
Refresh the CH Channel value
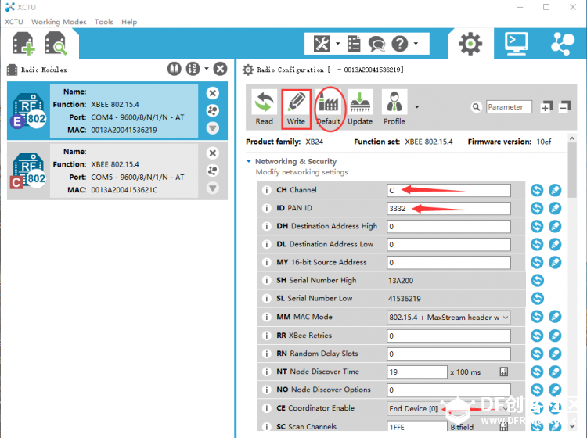pyautogui.click(x=537, y=190)
